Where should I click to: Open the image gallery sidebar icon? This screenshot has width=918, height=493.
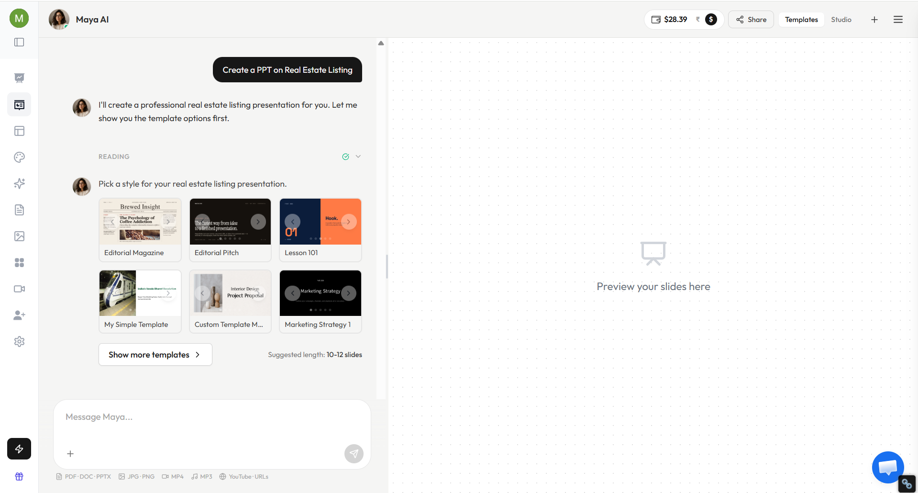point(19,236)
